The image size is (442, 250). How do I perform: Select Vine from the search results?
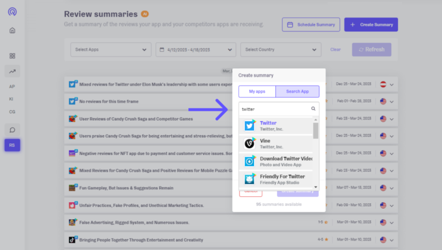pyautogui.click(x=276, y=143)
